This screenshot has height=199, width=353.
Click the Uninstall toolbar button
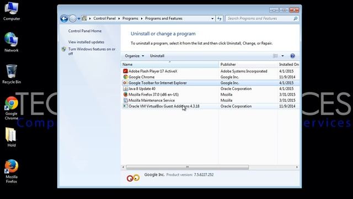[x=157, y=56]
